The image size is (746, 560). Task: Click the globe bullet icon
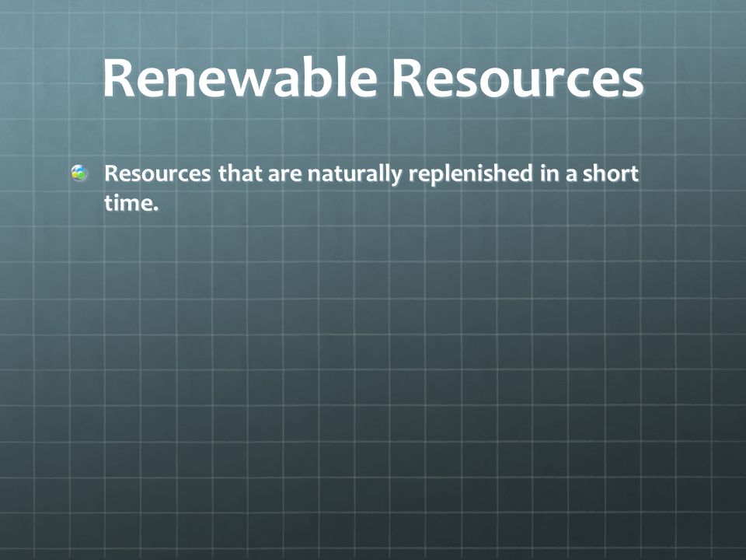coord(79,173)
